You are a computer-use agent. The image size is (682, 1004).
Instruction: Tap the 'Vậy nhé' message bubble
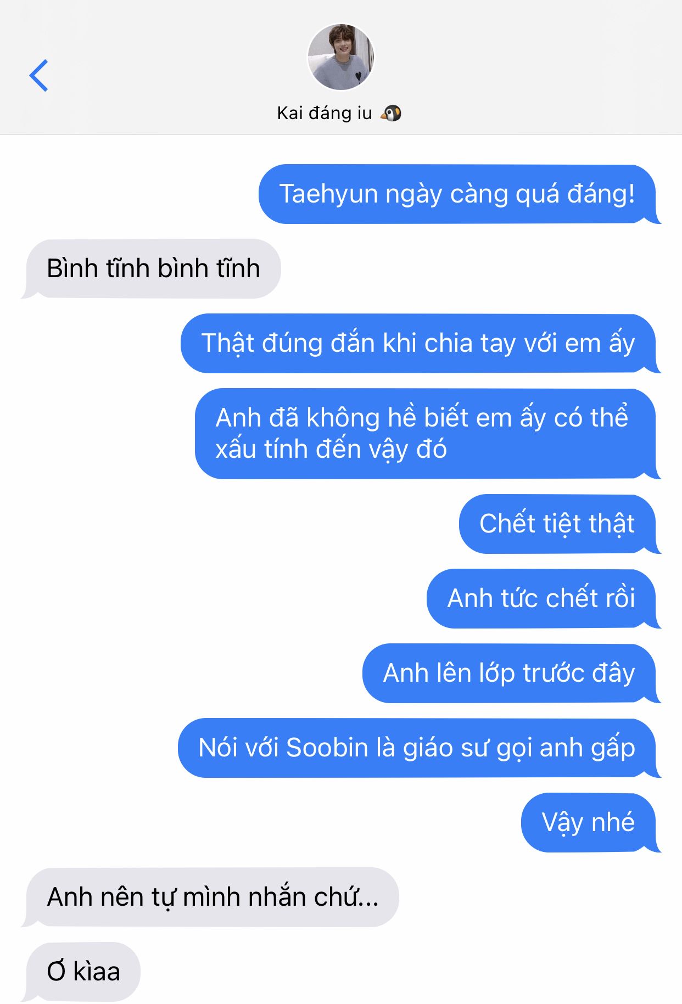click(591, 822)
